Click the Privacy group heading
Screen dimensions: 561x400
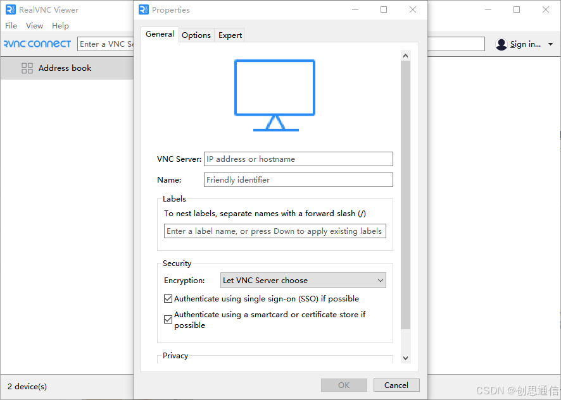pos(175,355)
